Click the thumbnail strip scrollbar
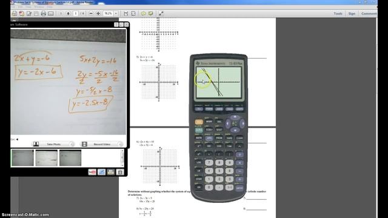 point(122,157)
